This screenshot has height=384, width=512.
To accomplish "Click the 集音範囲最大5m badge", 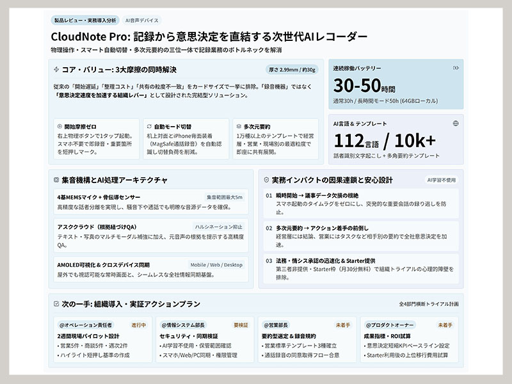I will 225,197.
